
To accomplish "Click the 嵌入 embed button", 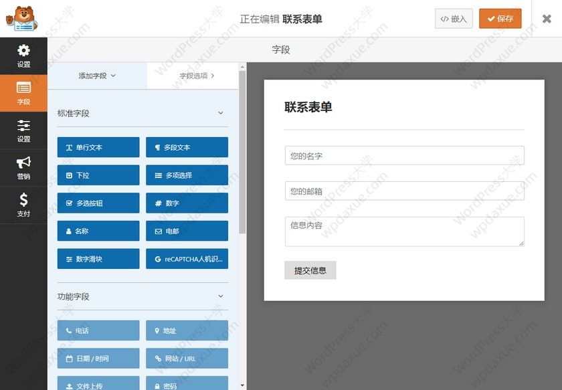I will (454, 19).
